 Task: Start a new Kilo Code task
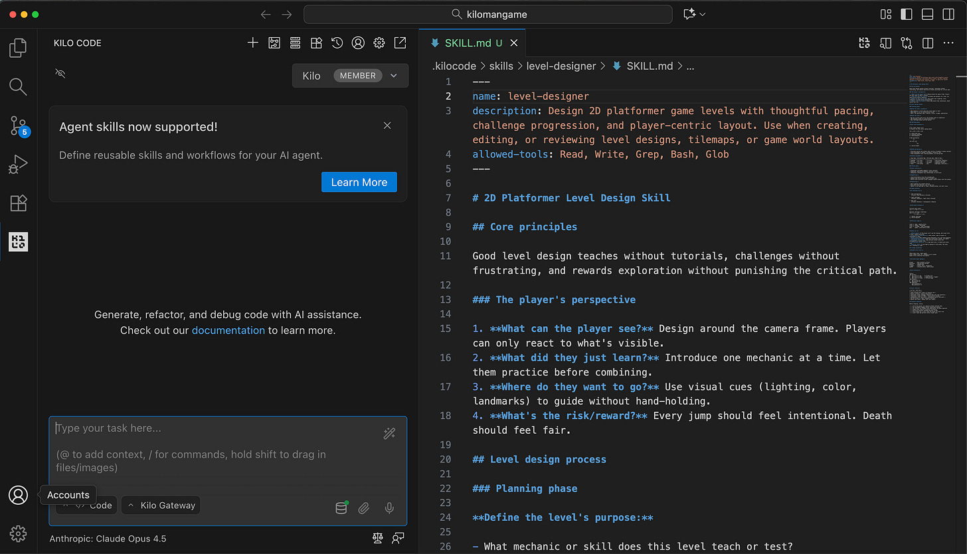252,43
